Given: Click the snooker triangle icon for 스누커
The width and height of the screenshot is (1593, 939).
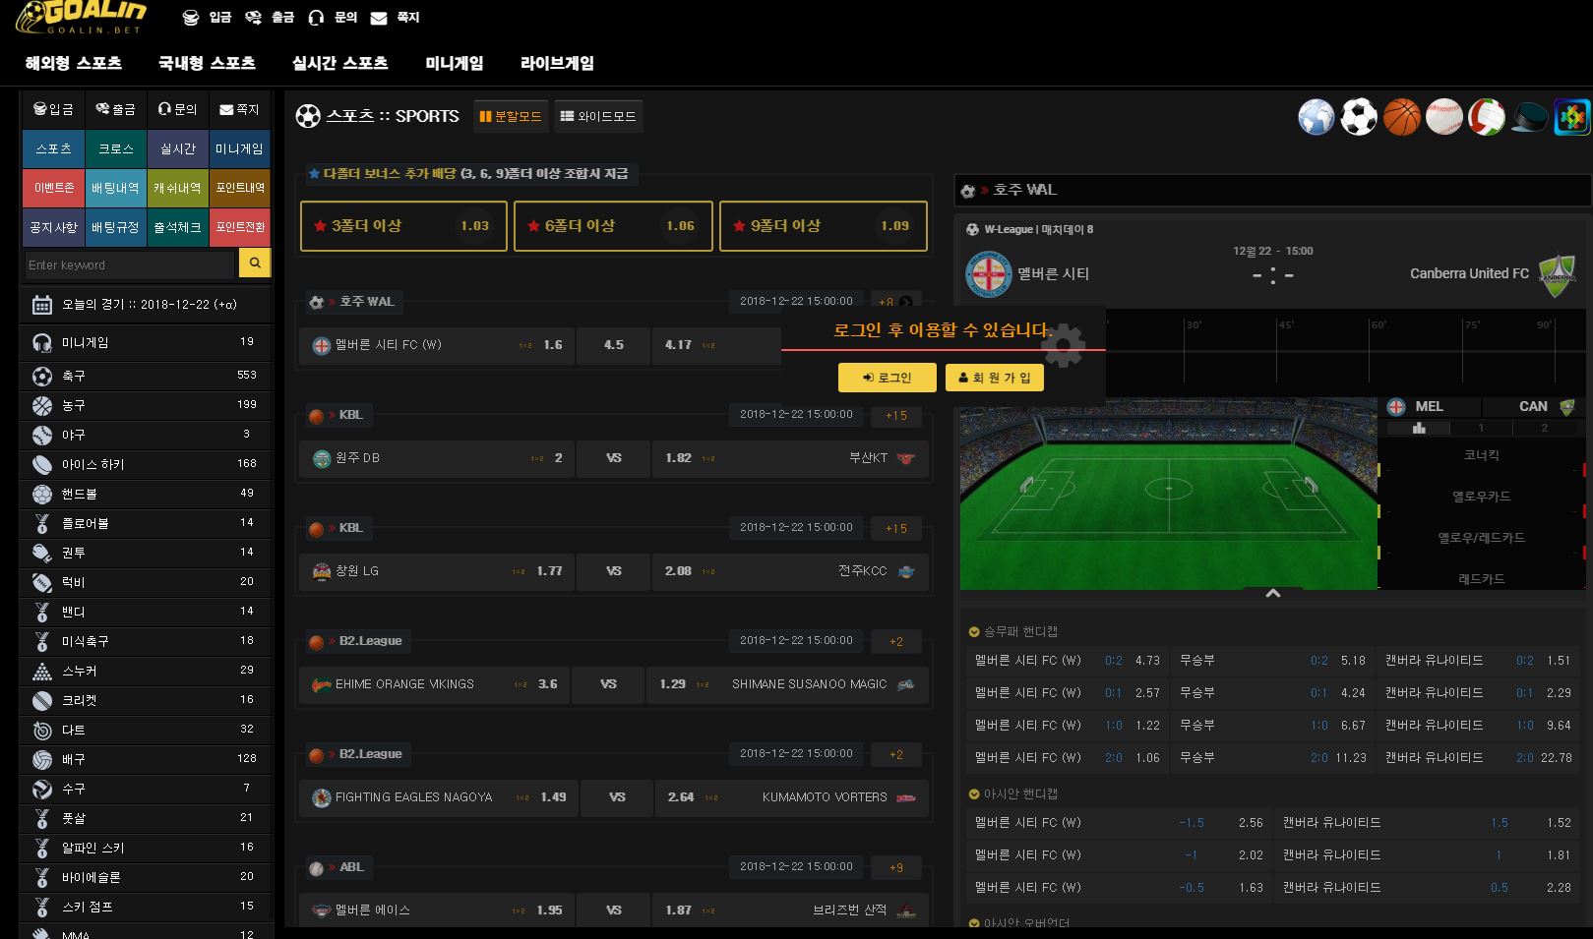Looking at the screenshot, I should point(41,671).
